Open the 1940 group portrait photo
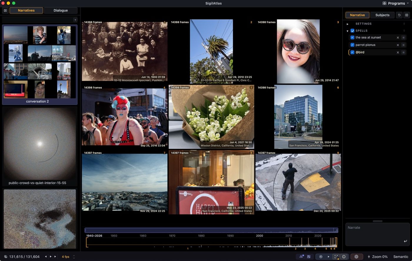This screenshot has width=412, height=261. click(124, 51)
